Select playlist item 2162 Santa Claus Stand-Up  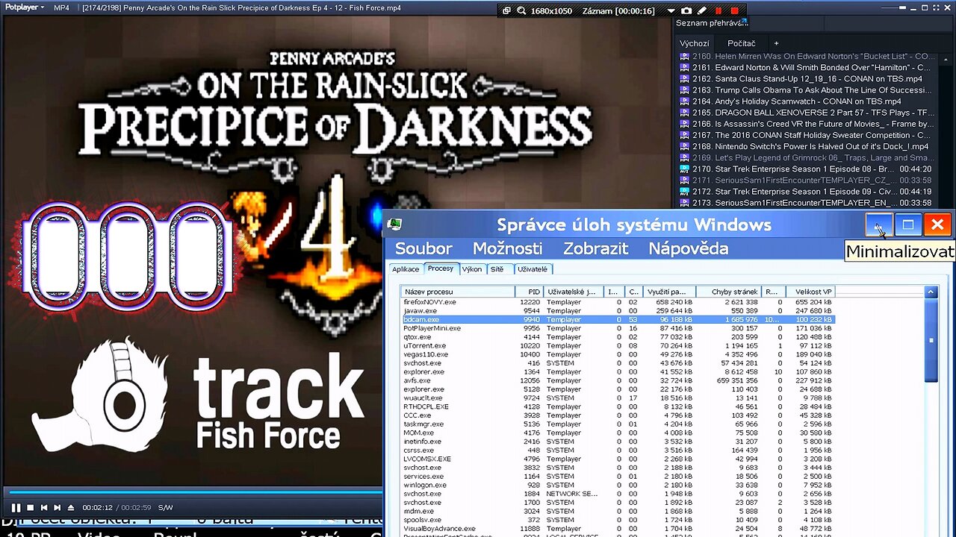click(x=805, y=78)
